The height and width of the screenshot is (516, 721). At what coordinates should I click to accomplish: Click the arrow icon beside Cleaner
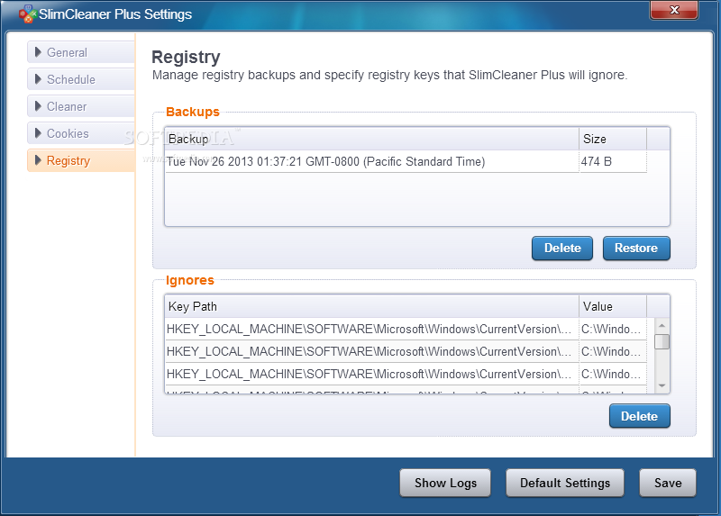pyautogui.click(x=38, y=106)
